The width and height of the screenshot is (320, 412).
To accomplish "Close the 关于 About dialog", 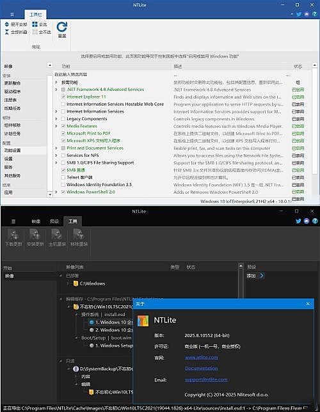I will (x=308, y=304).
